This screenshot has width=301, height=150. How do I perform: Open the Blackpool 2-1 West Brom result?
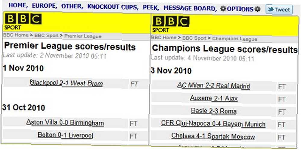(x=67, y=83)
